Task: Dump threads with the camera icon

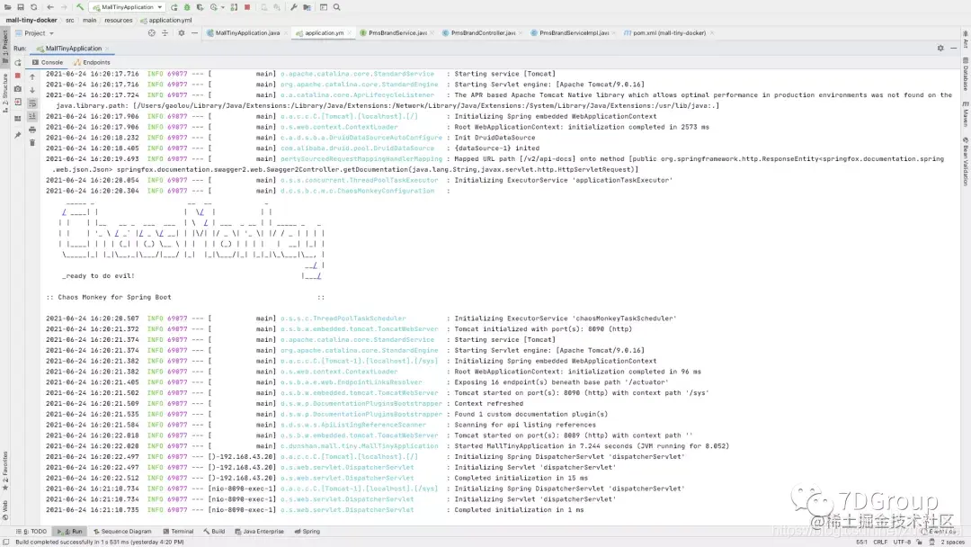Action: [18, 89]
